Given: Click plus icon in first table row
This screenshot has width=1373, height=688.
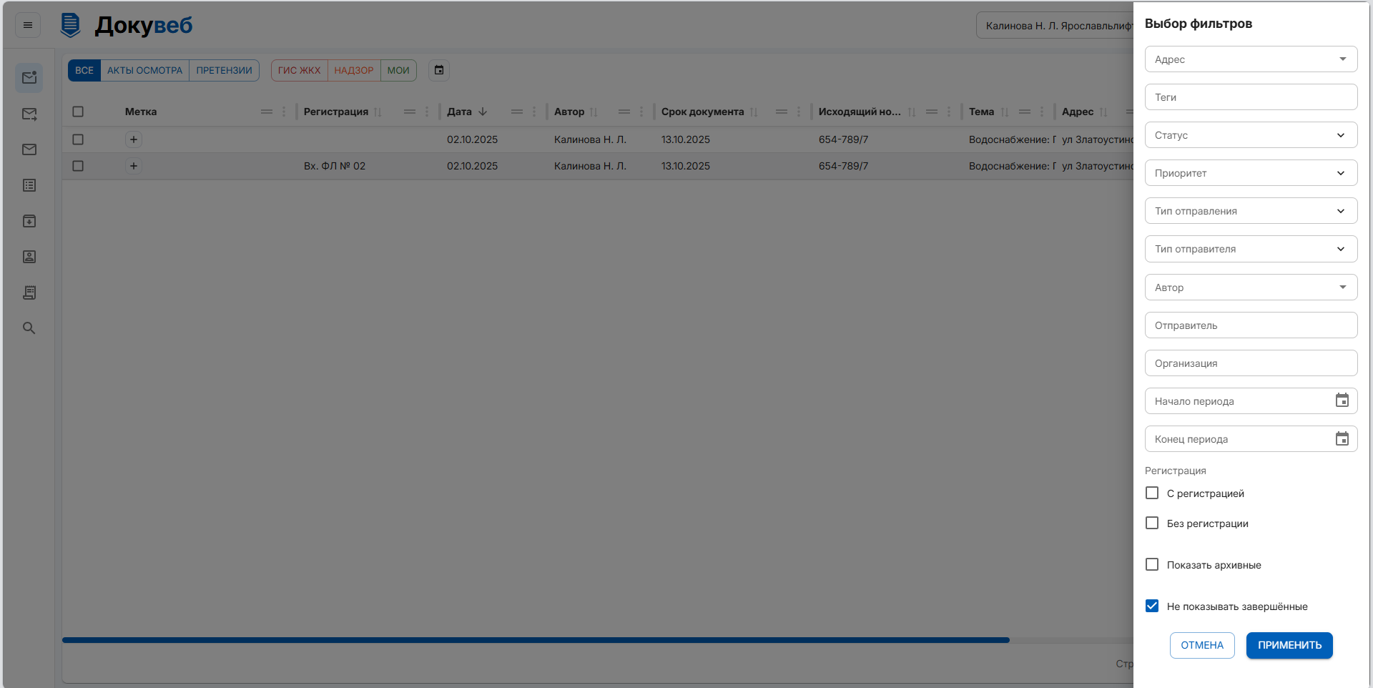Looking at the screenshot, I should (134, 139).
